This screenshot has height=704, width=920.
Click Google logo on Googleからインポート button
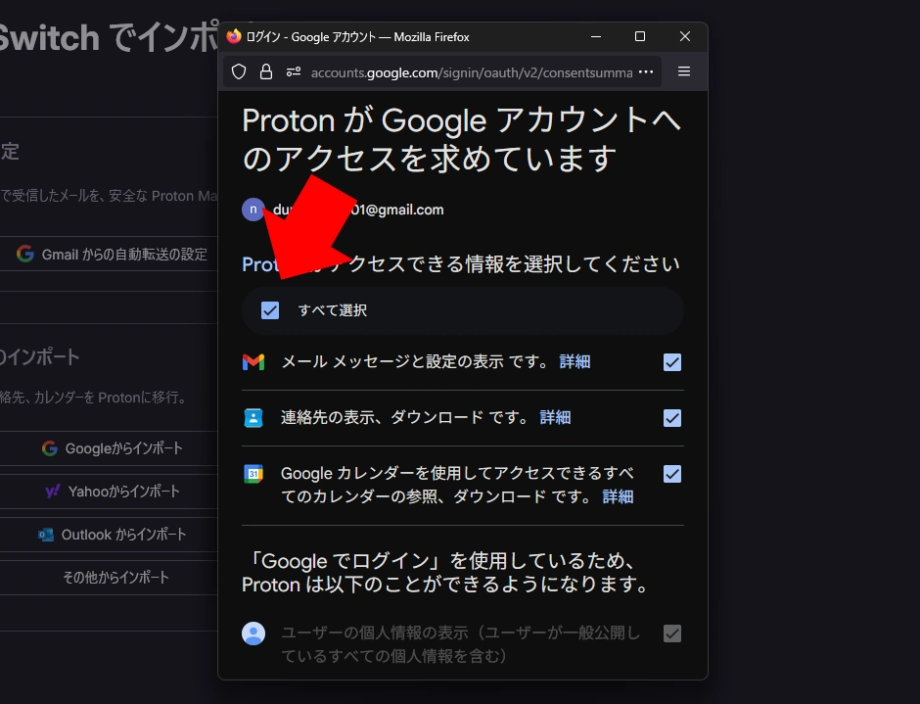50,448
